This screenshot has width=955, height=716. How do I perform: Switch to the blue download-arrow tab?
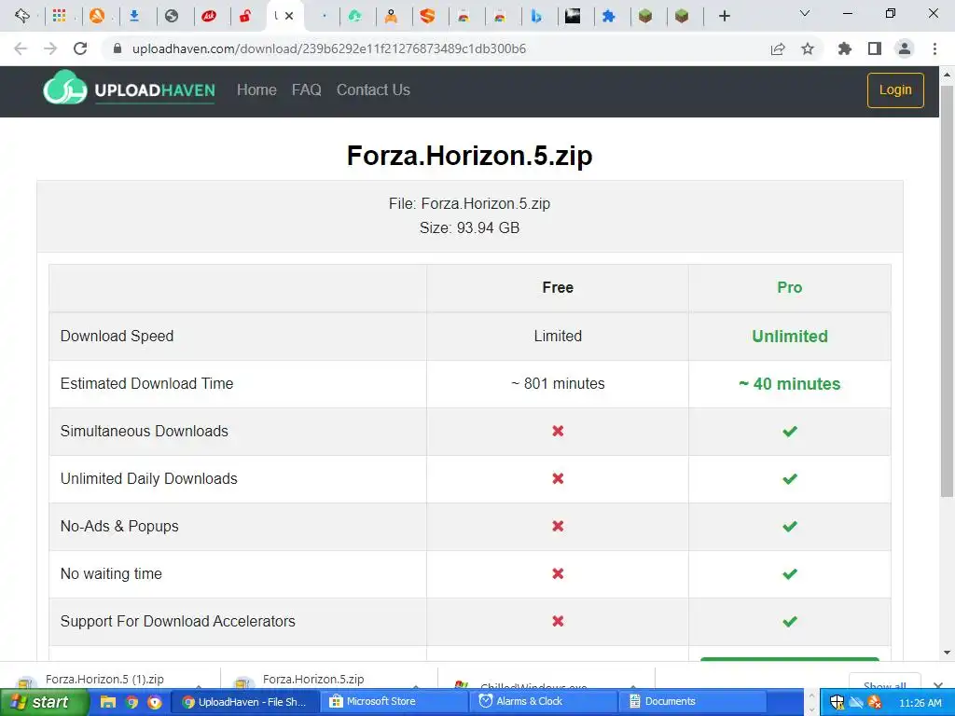(x=134, y=16)
